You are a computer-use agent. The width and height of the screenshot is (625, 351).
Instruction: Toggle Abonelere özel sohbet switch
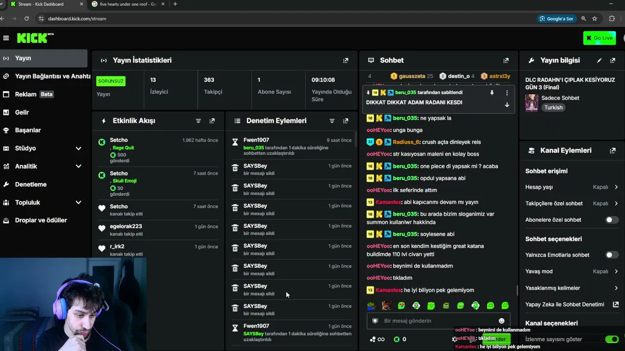click(612, 220)
